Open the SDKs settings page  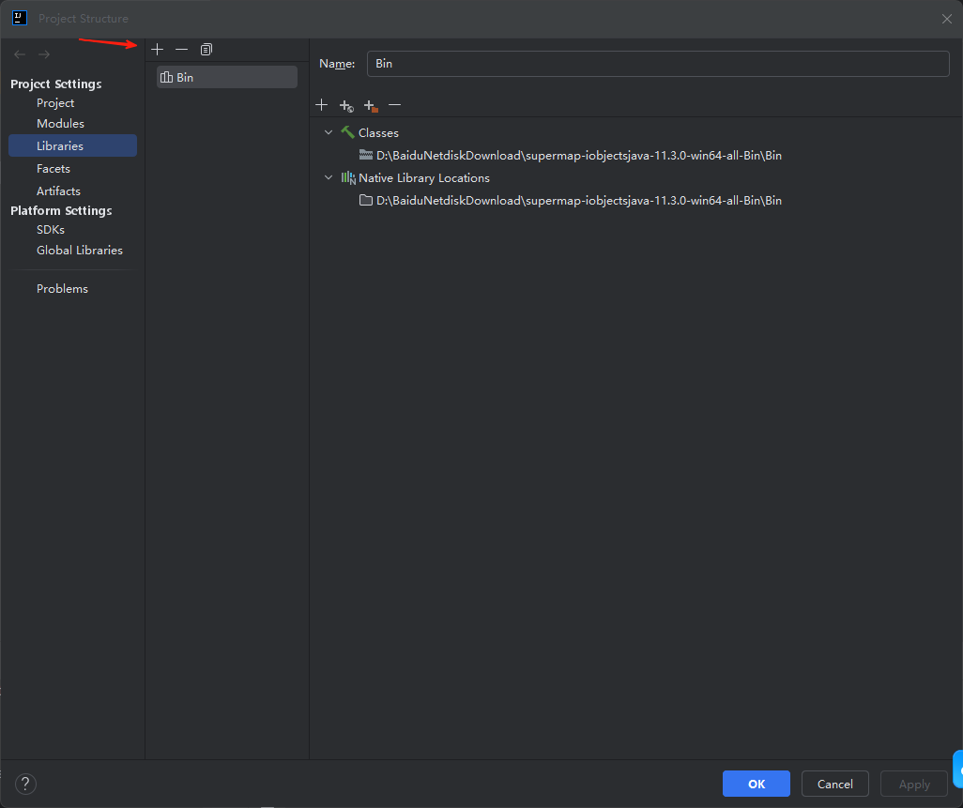[50, 229]
